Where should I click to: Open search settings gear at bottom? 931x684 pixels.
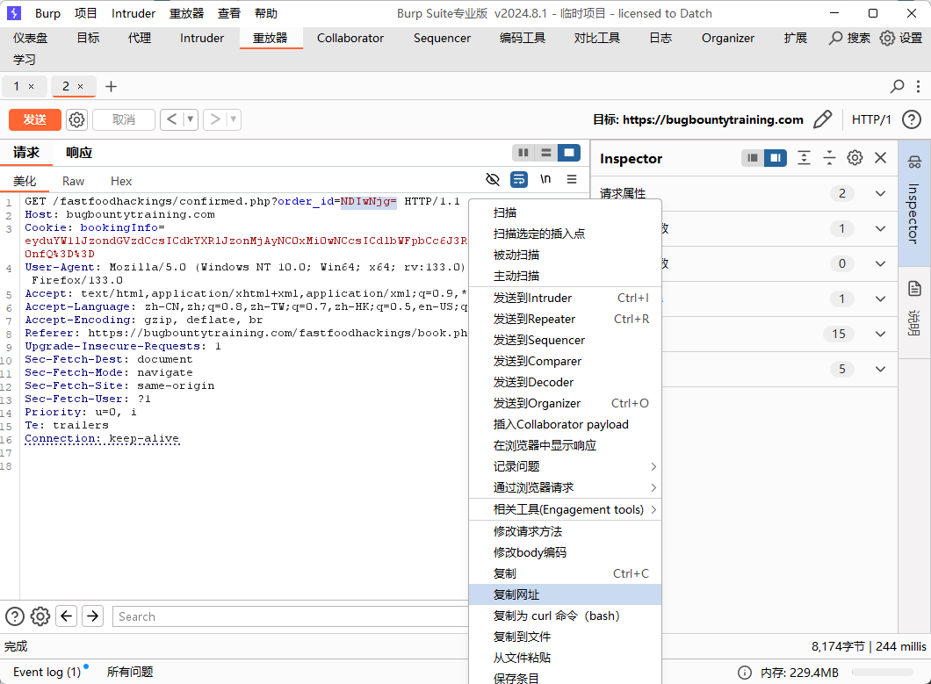click(x=40, y=616)
